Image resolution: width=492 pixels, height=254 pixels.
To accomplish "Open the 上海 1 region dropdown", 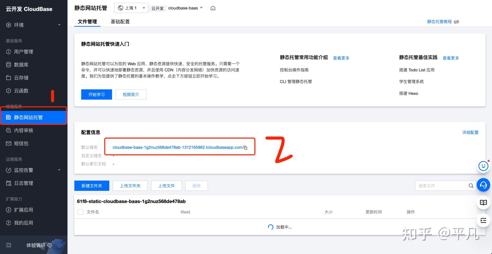I will click(132, 8).
